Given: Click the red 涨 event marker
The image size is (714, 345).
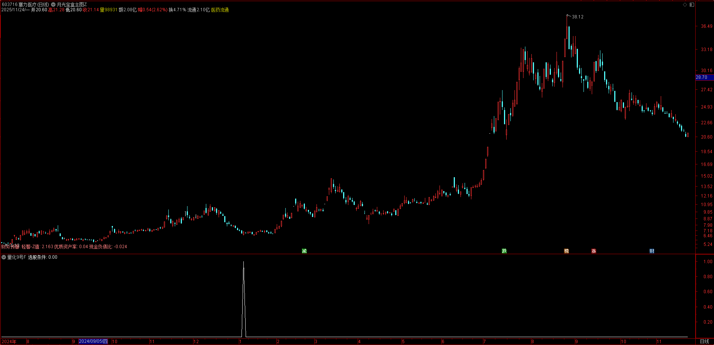Looking at the screenshot, I should 594,251.
